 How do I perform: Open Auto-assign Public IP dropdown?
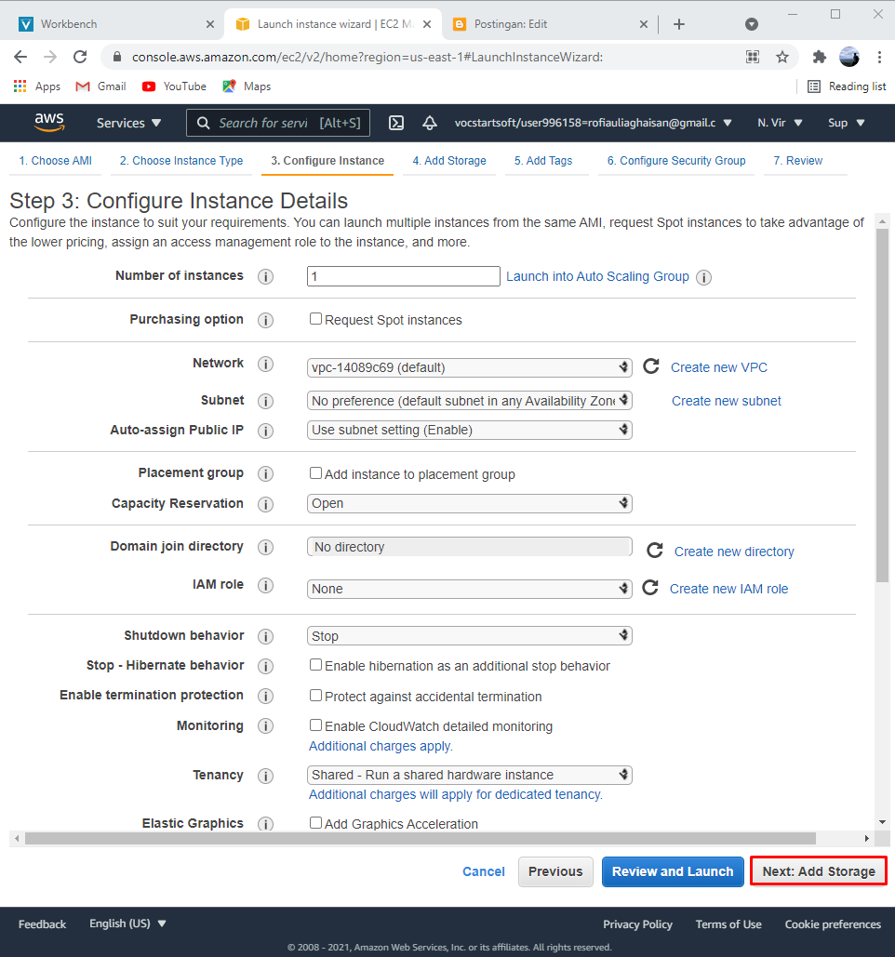tap(470, 430)
